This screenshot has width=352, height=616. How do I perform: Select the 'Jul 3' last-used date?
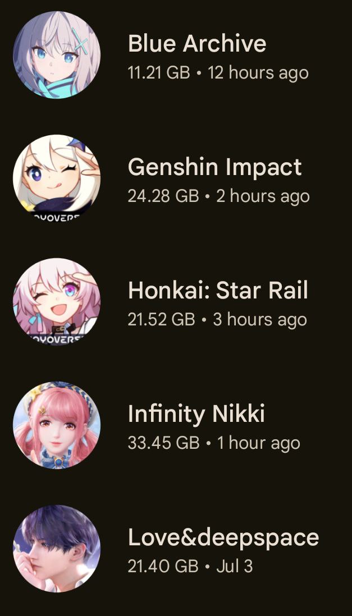pos(235,566)
